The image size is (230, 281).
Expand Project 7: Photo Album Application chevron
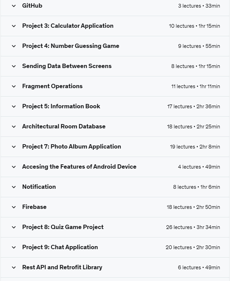pyautogui.click(x=14, y=147)
